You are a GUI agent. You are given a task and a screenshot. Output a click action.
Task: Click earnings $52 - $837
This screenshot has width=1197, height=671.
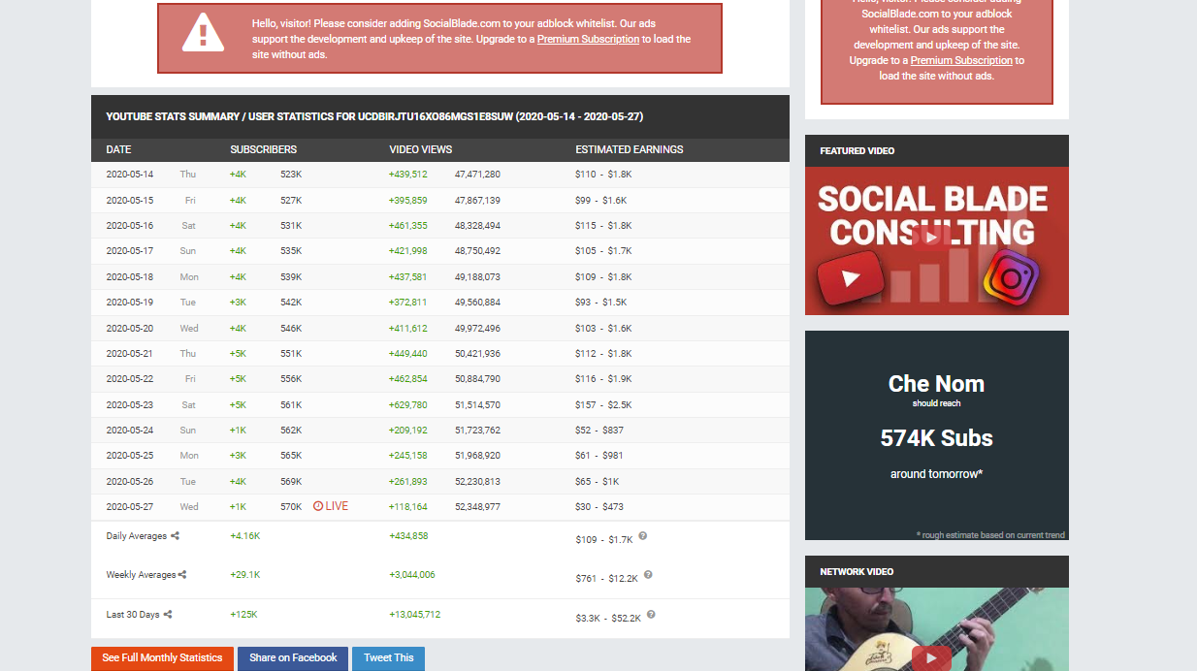tap(599, 431)
